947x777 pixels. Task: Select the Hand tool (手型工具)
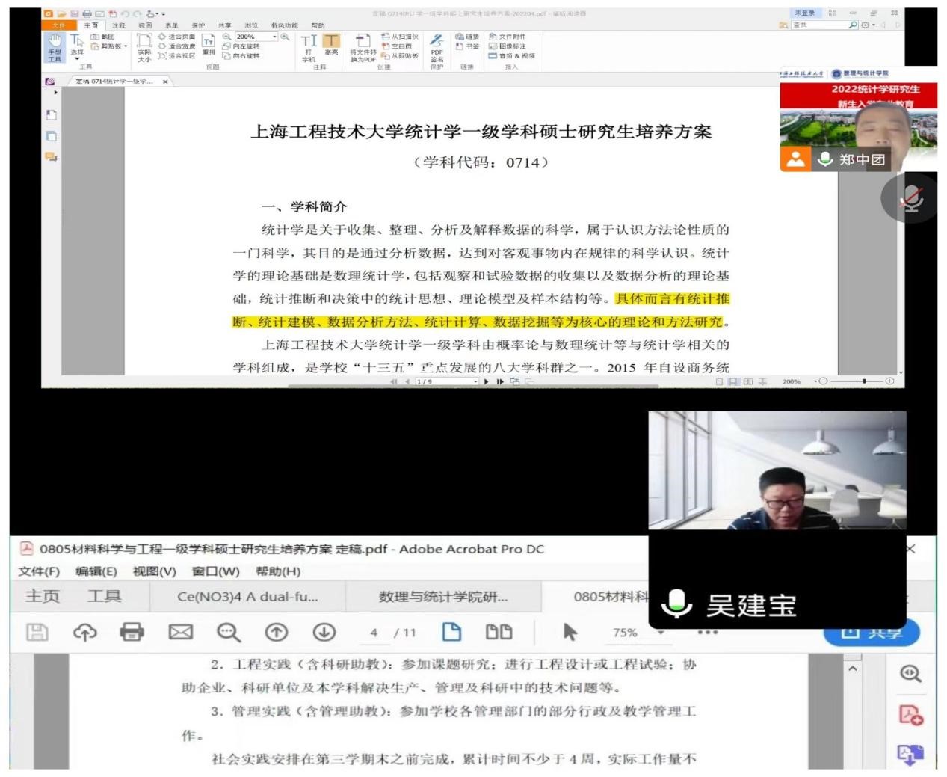click(55, 47)
